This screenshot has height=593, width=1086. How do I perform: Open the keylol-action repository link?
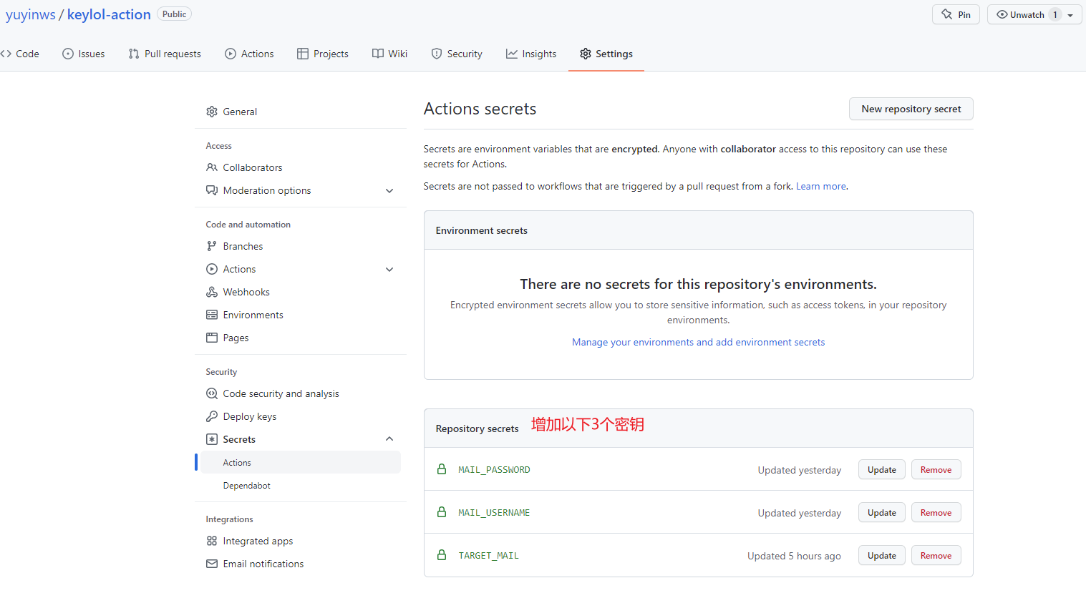coord(109,14)
